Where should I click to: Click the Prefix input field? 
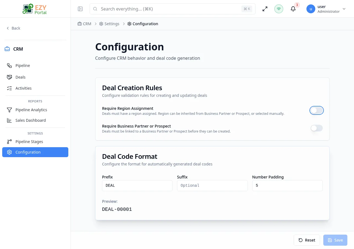(x=137, y=186)
